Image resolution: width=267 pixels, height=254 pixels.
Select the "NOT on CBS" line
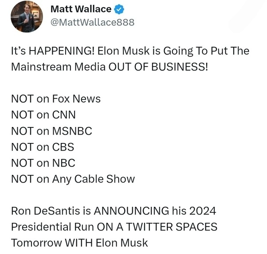coord(43,147)
